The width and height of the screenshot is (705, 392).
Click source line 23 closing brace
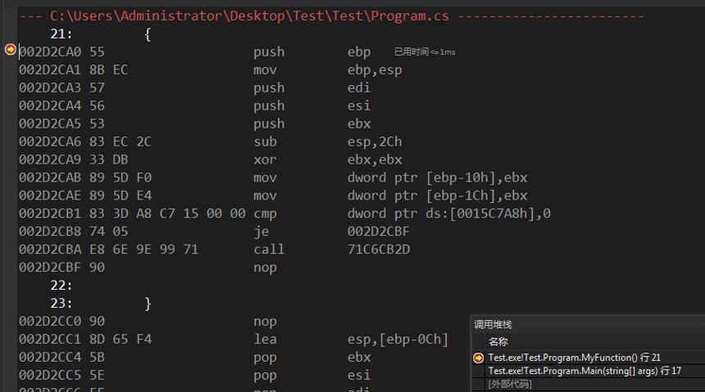pos(148,304)
